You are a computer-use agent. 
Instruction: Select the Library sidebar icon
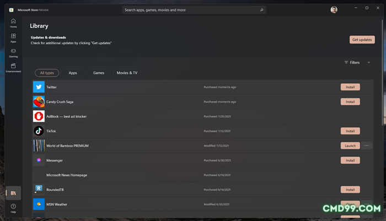click(13, 193)
